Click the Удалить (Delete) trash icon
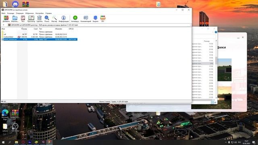Screen dimensions: 258x145 click(40, 19)
